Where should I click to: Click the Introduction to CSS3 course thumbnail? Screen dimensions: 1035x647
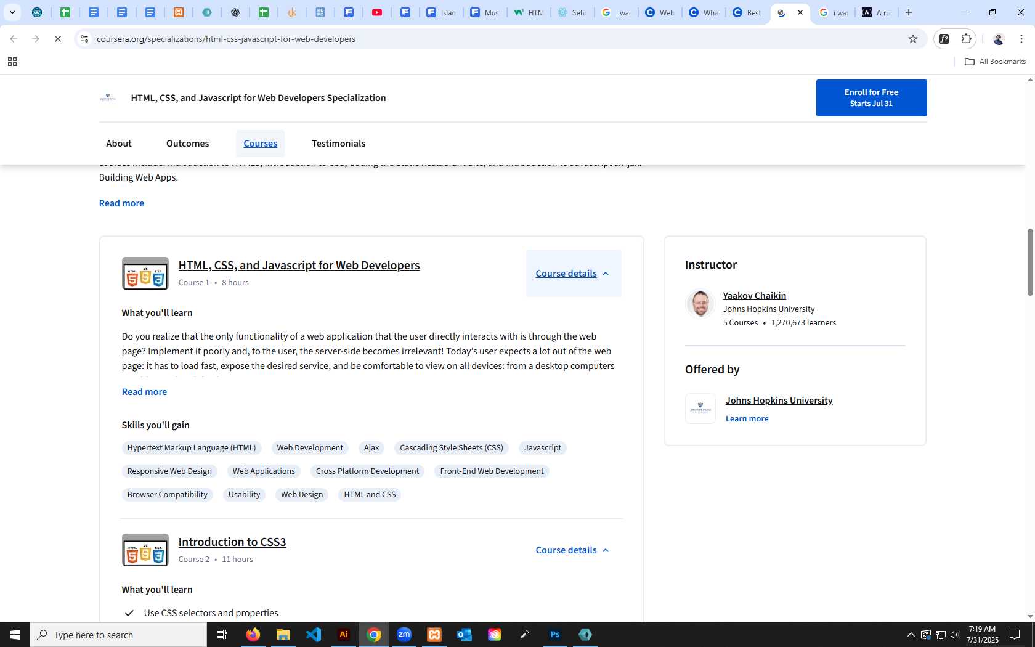145,550
